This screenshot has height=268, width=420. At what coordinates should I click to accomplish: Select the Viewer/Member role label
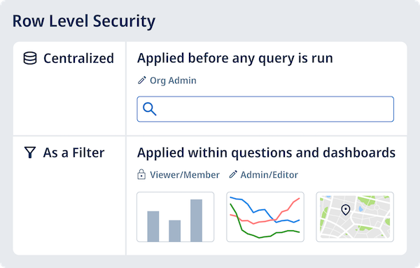[x=185, y=174]
